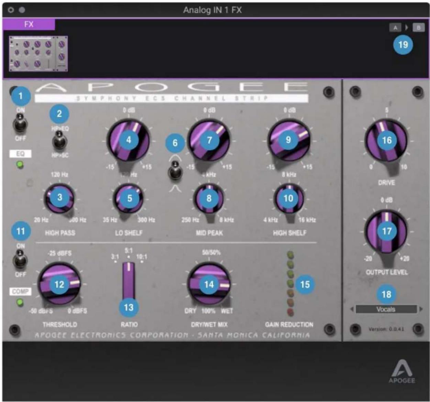Click the 'OUTPUT LEVEL' label
Screen dimensions: 430x402
click(x=387, y=272)
